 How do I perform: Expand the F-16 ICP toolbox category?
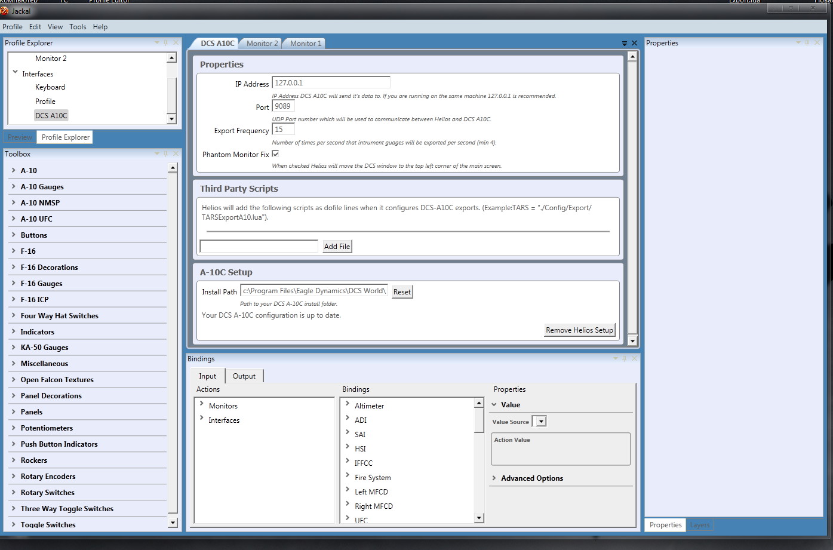[x=13, y=299]
